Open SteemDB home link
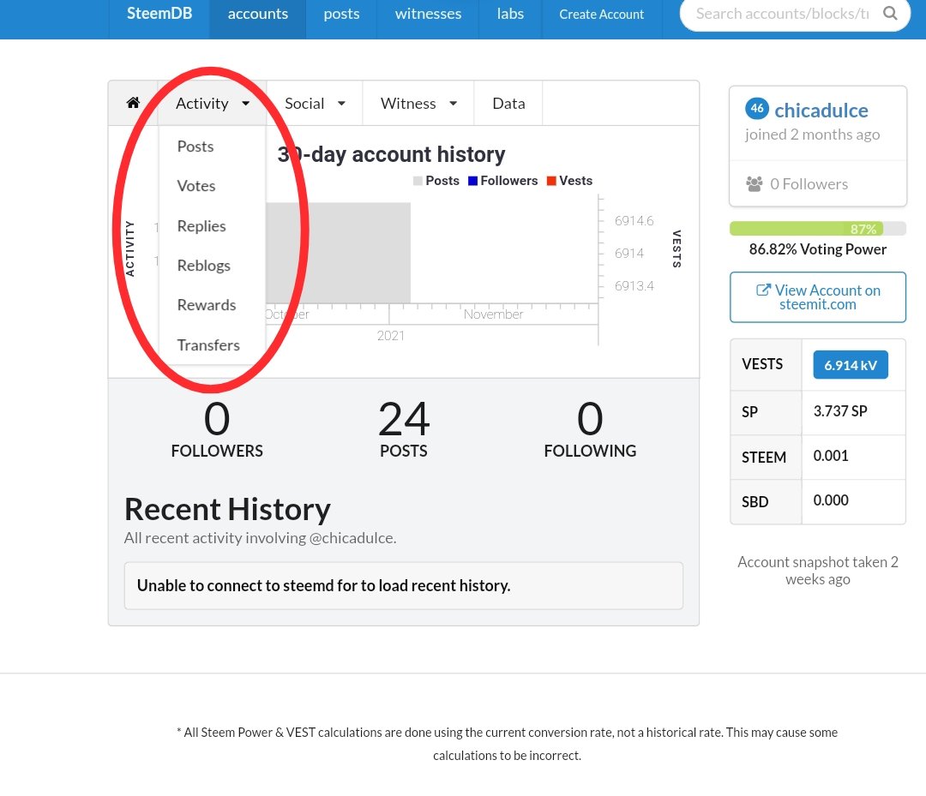 [159, 14]
